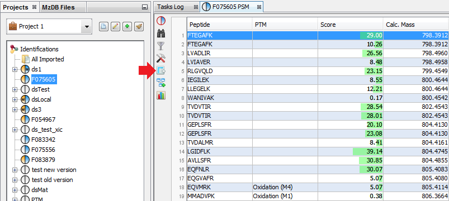Click the dataset icon beside F083342
Viewport: 449px width, 201px height.
[x=25, y=140]
